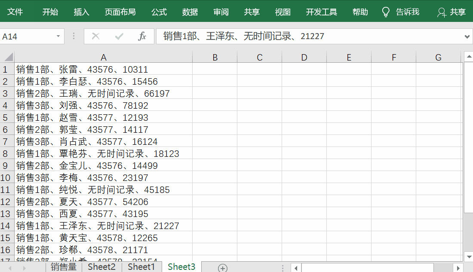Click the active Sheet3 tab
The image size is (473, 272).
pyautogui.click(x=181, y=267)
